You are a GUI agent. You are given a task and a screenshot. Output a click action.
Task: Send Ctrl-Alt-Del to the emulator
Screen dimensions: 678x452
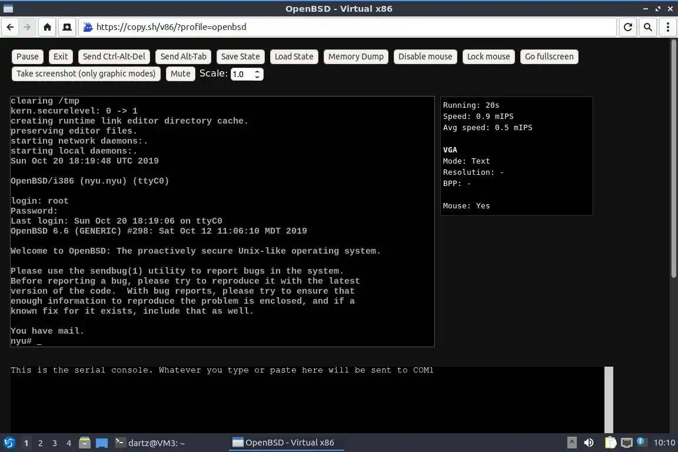(x=114, y=56)
